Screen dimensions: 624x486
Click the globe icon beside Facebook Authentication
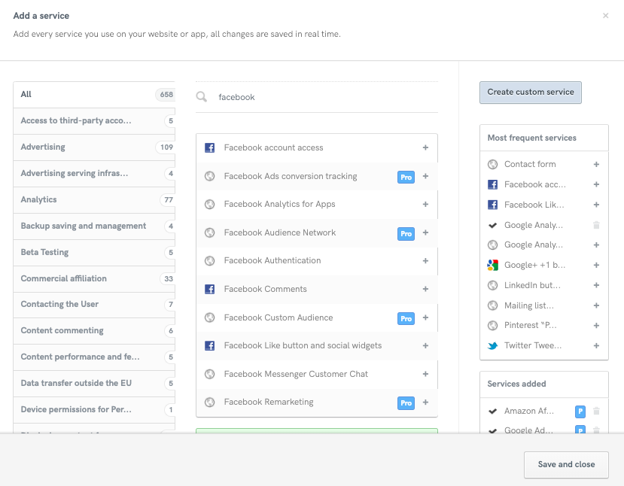[209, 261]
